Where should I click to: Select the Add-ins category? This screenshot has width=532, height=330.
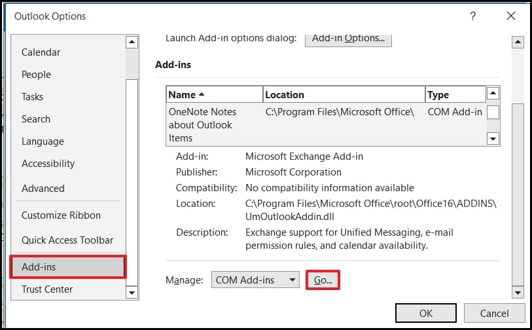coord(68,267)
